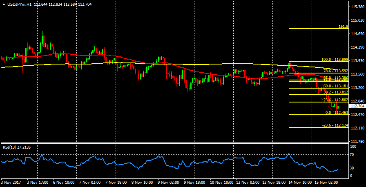This screenshot has height=187, width=366.
Task: Select the 38.2 - 113.012 Fibonacci level
Action: pos(335,93)
